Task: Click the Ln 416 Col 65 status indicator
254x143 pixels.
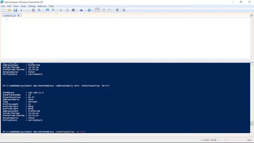Action: 209,140
